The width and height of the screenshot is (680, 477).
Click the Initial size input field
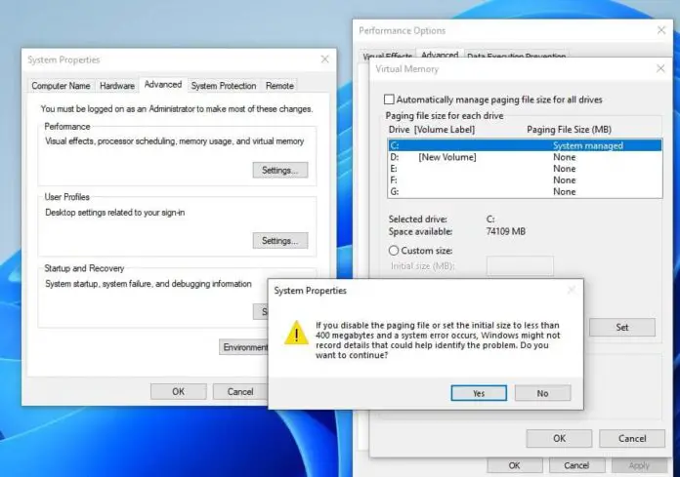520,266
